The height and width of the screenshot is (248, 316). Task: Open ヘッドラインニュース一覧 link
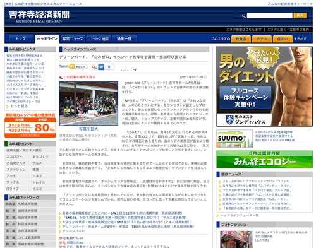[x=240, y=216]
